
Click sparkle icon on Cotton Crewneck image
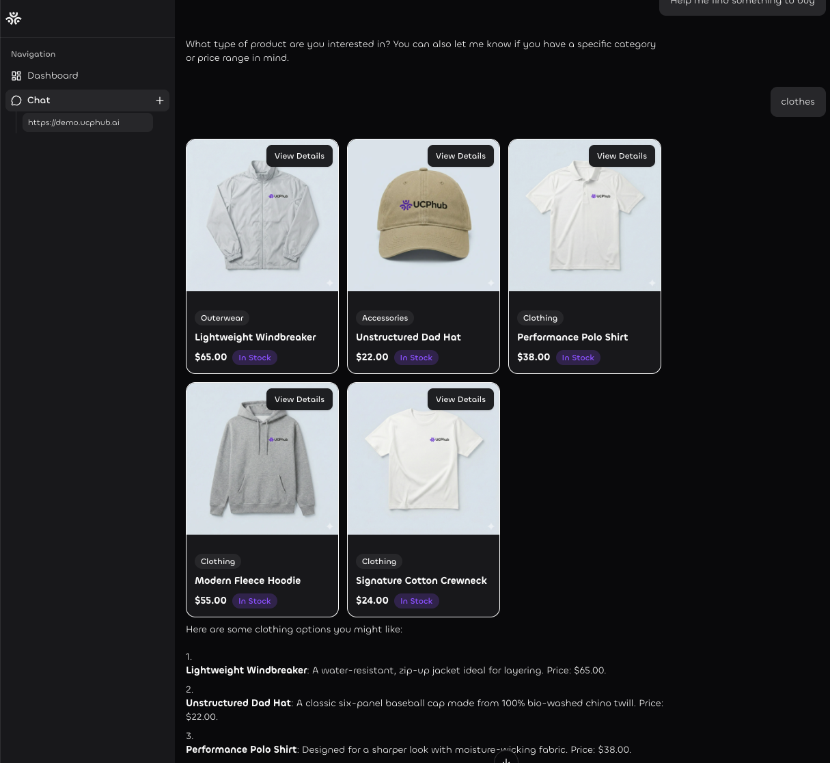click(490, 526)
